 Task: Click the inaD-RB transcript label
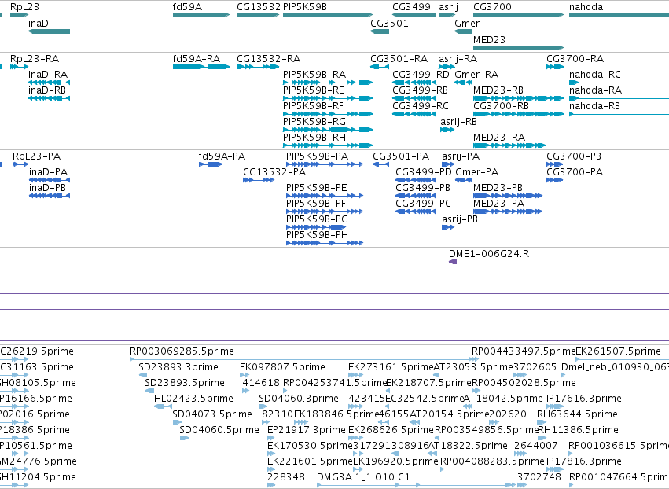point(47,90)
